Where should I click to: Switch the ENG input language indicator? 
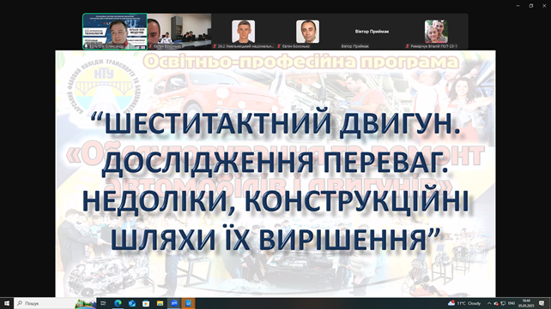pos(512,303)
